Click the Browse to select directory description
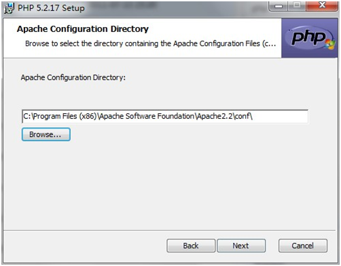 [x=151, y=43]
